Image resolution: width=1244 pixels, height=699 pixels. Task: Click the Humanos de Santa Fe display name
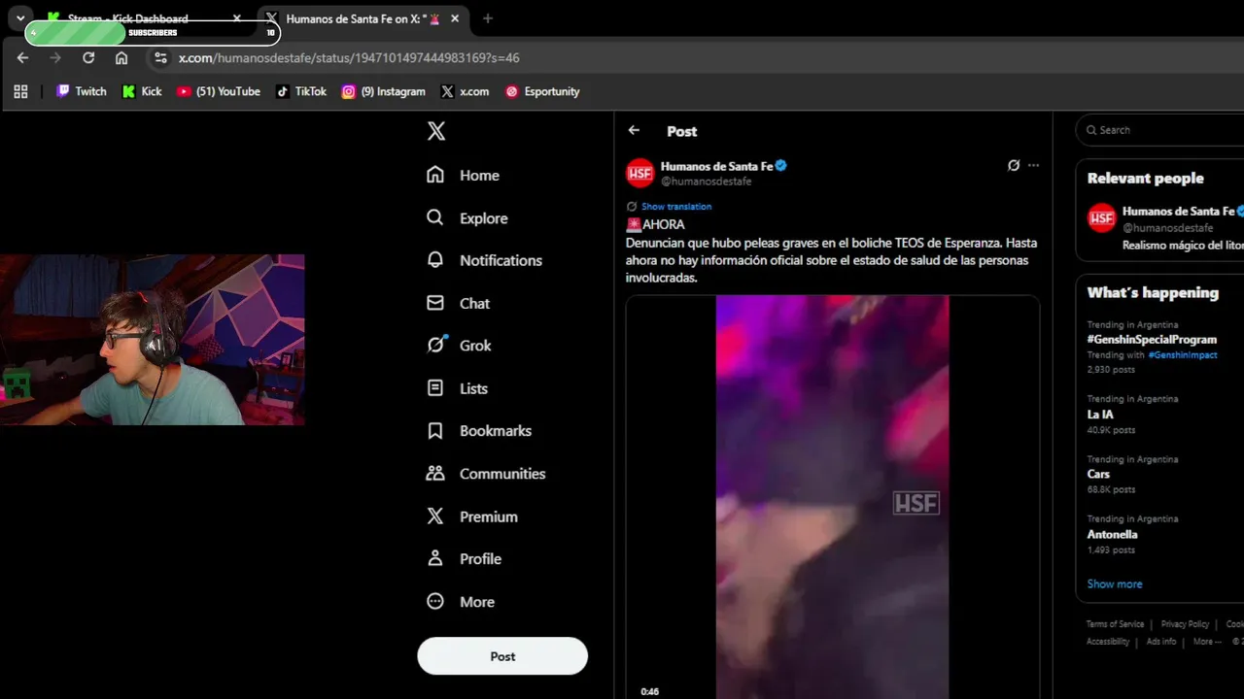[x=716, y=166]
